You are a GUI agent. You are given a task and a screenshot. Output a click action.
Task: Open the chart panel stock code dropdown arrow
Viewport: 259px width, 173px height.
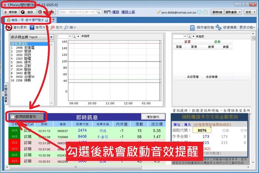pyautogui.click(x=70, y=36)
